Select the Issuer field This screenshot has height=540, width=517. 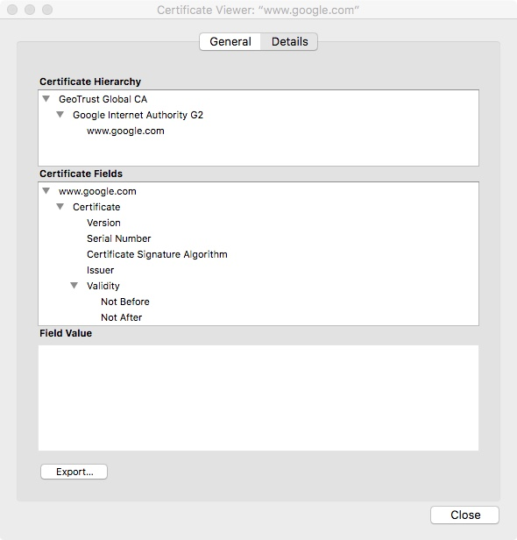(x=100, y=270)
